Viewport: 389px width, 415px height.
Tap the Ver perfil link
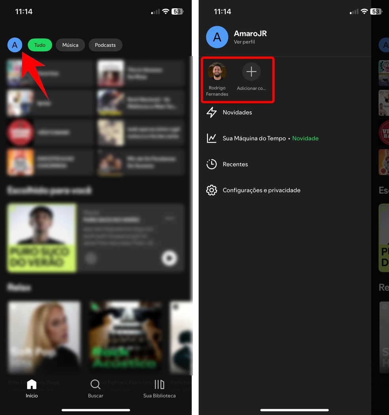(244, 42)
